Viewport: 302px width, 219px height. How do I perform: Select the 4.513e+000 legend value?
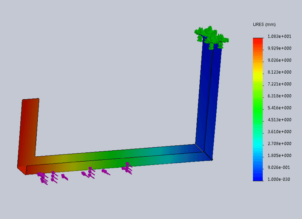click(x=279, y=120)
